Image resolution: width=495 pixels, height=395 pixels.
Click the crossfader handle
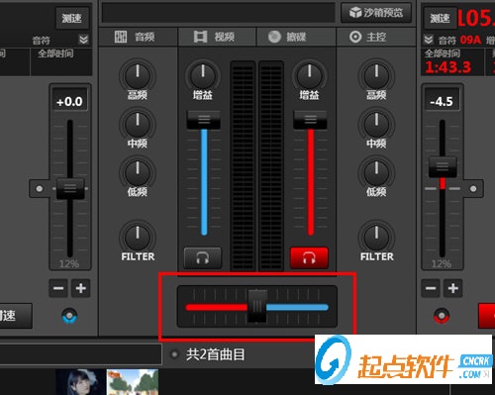257,306
